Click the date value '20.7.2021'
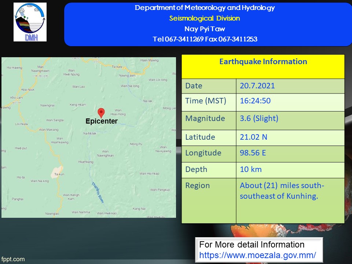 point(257,86)
